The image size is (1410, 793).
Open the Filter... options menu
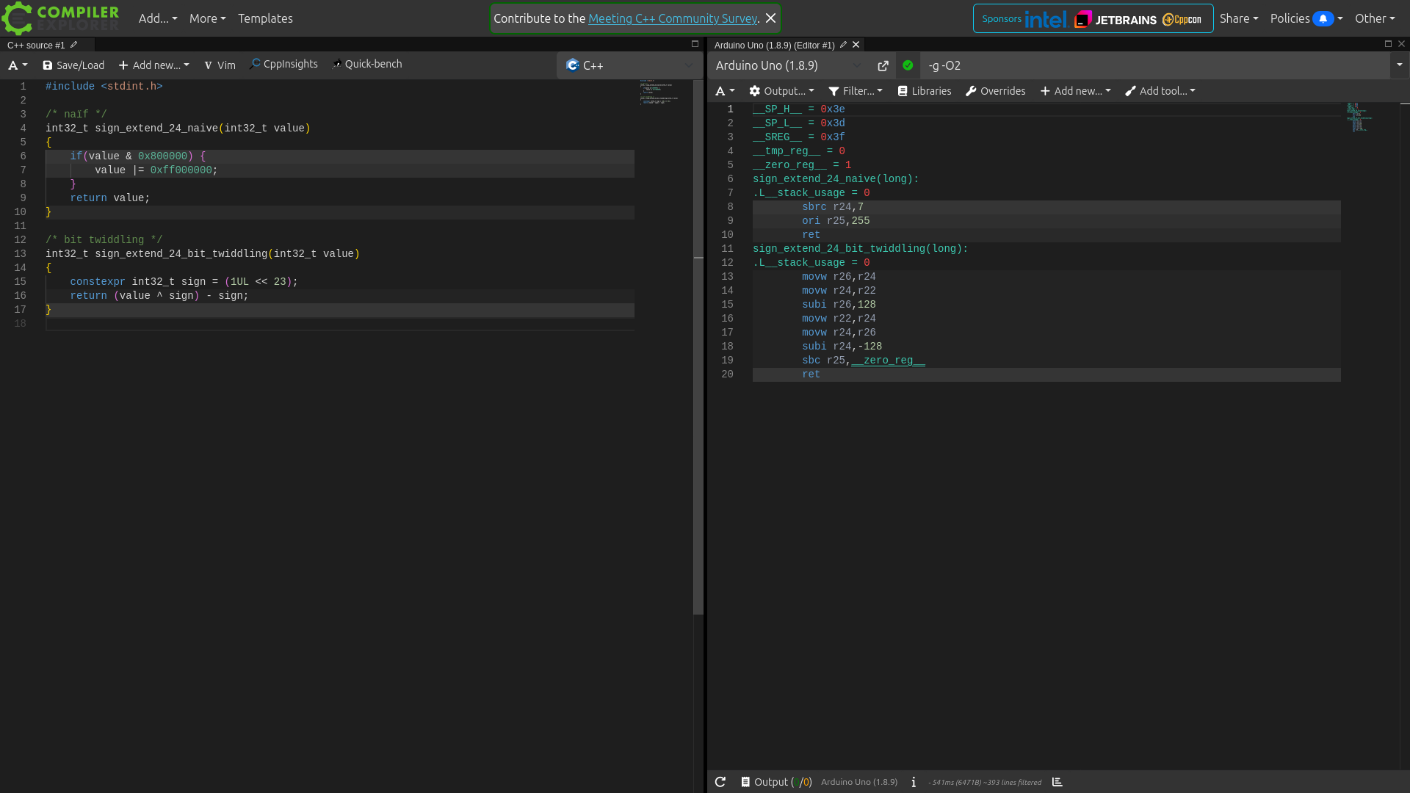(x=856, y=91)
